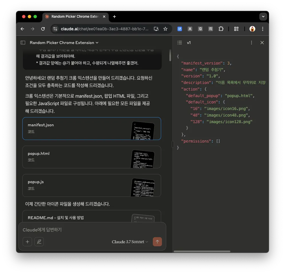Toggle the Claude sidebar panel icon
This screenshot has width=285, height=274.
click(23, 43)
